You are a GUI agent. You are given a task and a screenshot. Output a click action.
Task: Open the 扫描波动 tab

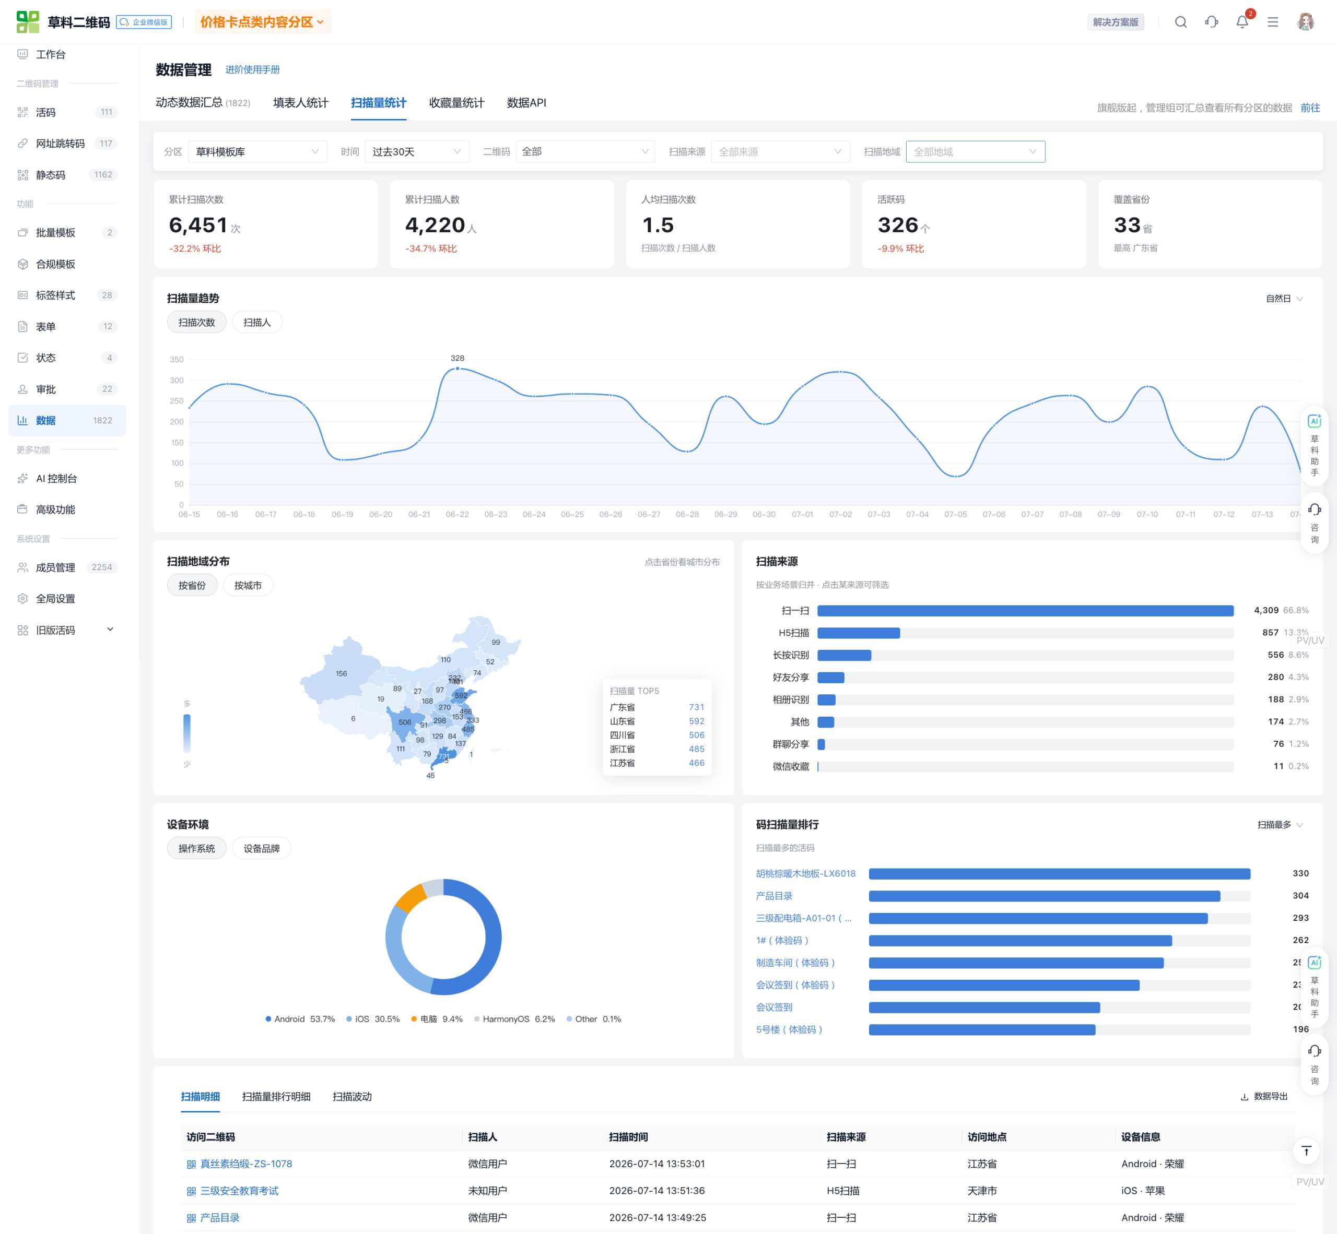pyautogui.click(x=352, y=1096)
